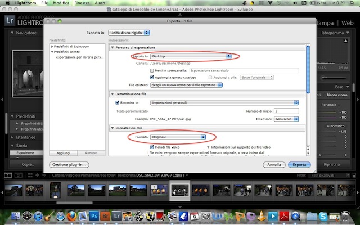The height and width of the screenshot is (225, 360).
Task: Collapse the Impostazioni file section
Action: [x=112, y=128]
